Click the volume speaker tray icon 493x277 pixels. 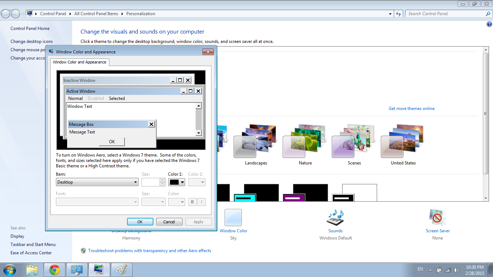tap(457, 270)
